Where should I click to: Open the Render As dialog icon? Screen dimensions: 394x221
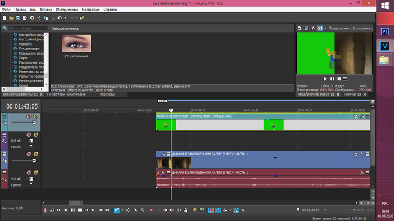(25, 18)
